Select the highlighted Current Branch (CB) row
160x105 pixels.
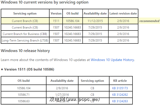[x=25, y=21]
